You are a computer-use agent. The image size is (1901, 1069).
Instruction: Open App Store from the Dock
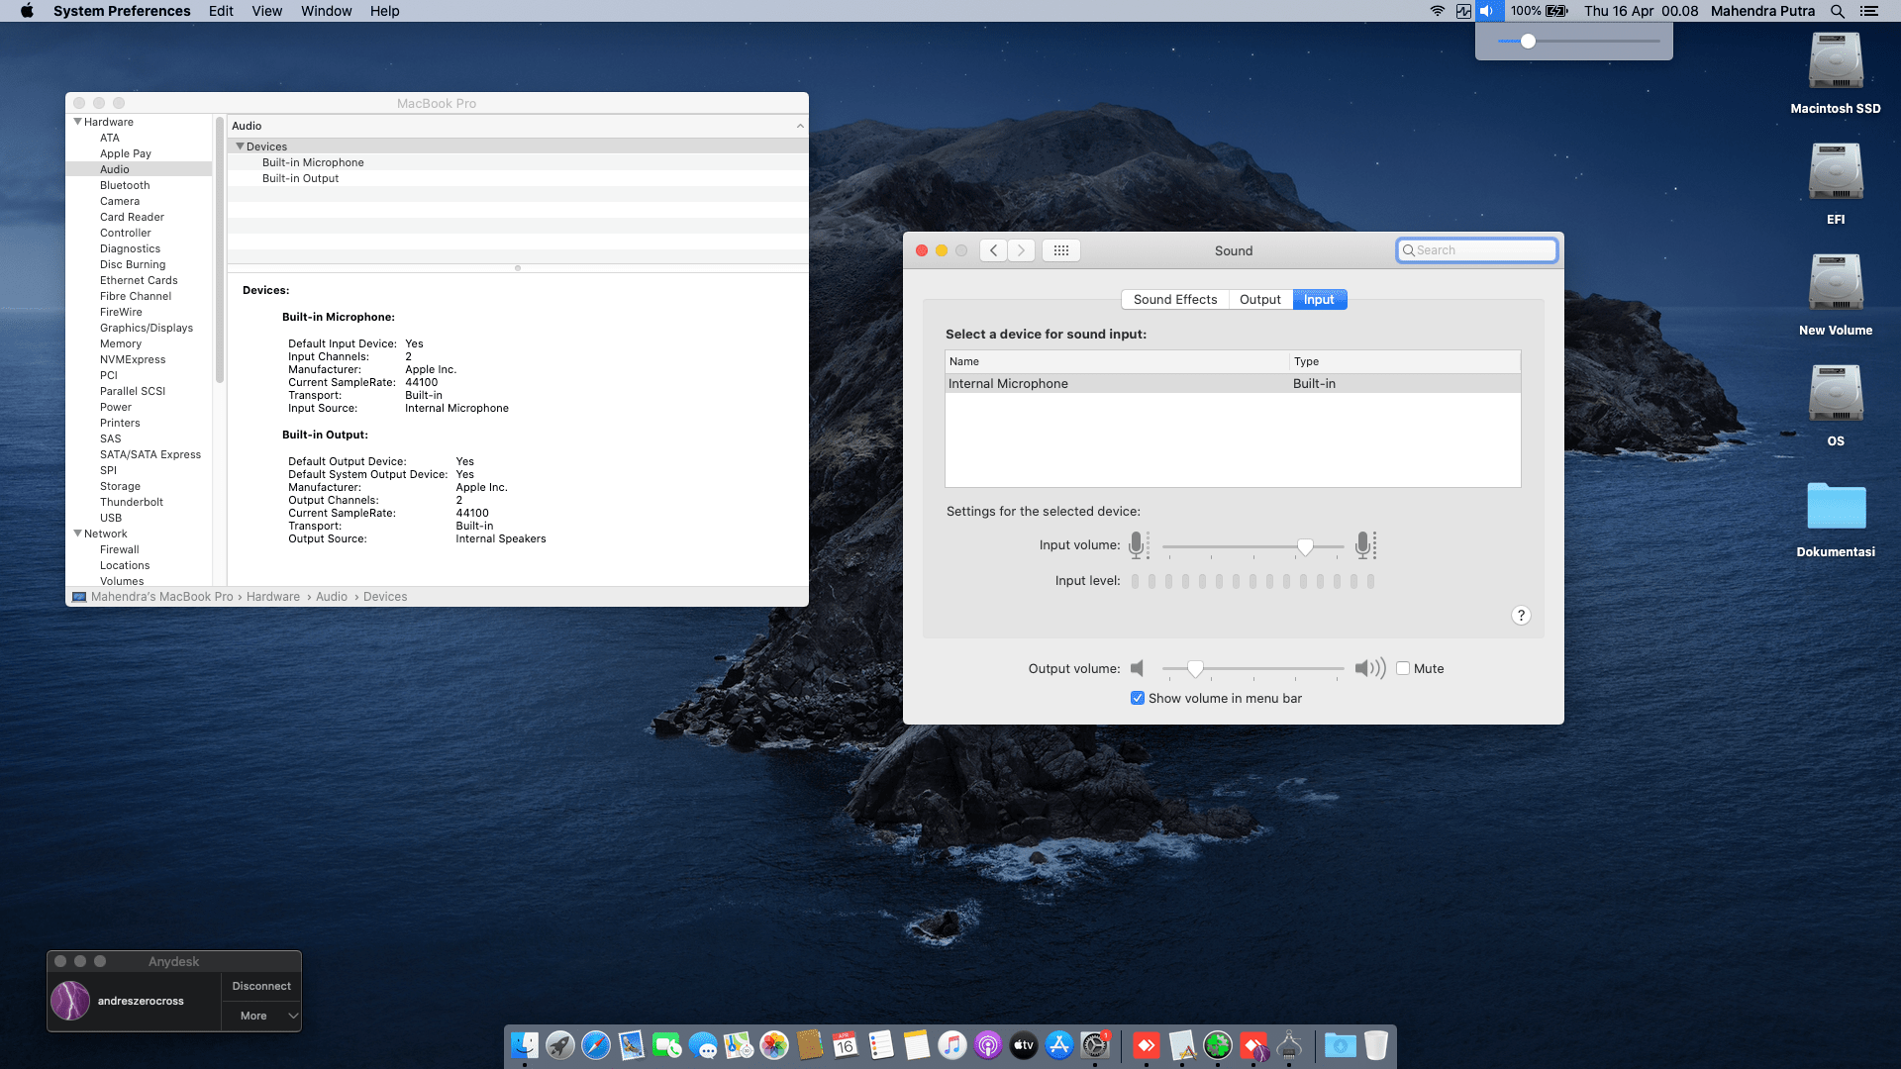[x=1059, y=1045]
